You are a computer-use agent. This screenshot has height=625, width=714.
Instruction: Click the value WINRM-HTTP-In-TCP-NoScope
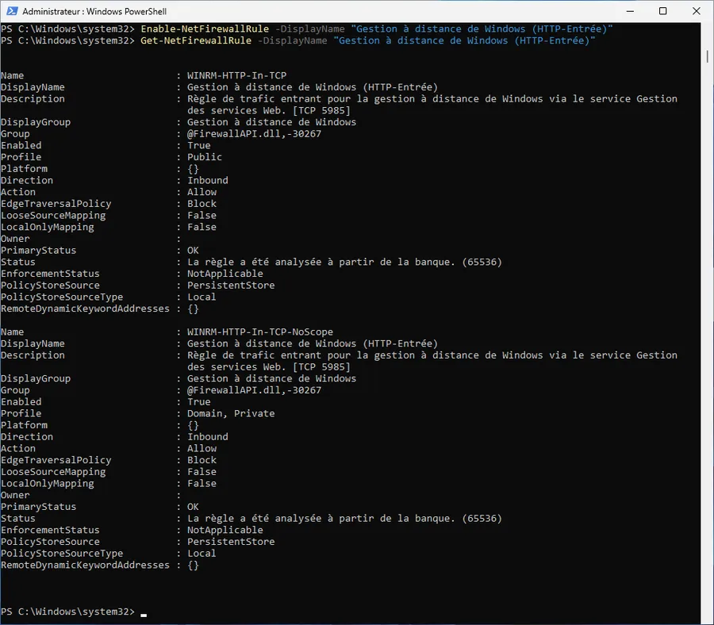(x=260, y=332)
